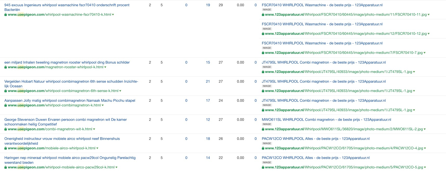Visit URL www.uaepigeon.com/combi-magnetron-wit-k.html
The width and height of the screenshot is (446, 171).
pos(50,129)
